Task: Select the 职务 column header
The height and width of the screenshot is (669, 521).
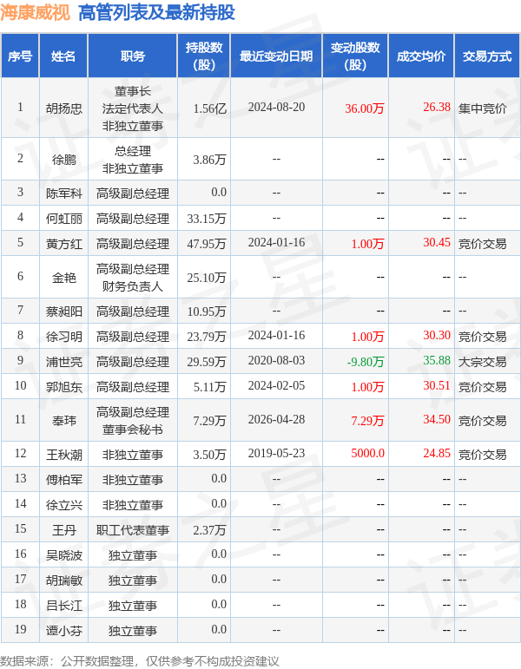Action: tap(132, 56)
